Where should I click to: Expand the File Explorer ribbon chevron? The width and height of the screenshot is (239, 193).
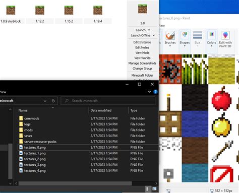[x=149, y=92]
